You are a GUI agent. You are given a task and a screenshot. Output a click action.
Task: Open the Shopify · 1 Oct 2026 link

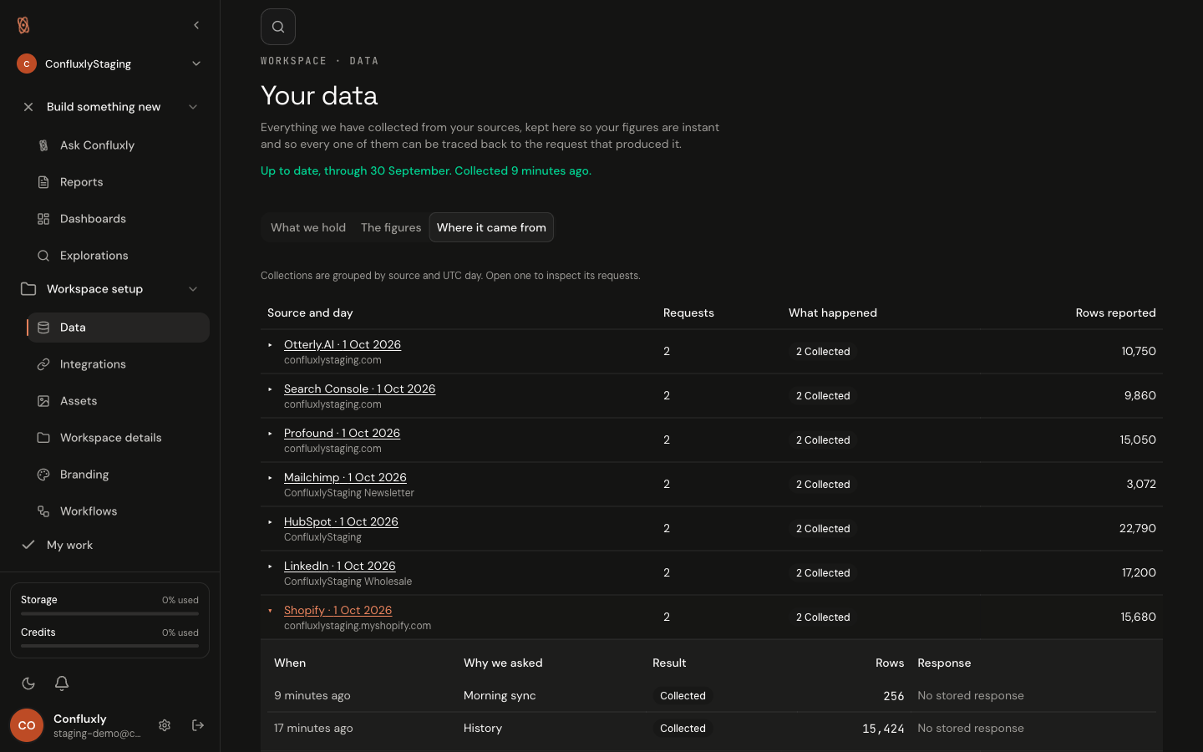[338, 610]
